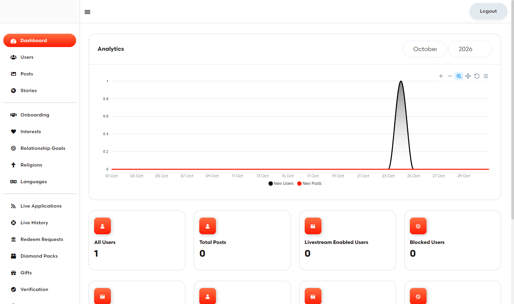Click the All Users card icon
The width and height of the screenshot is (514, 304).
click(102, 226)
